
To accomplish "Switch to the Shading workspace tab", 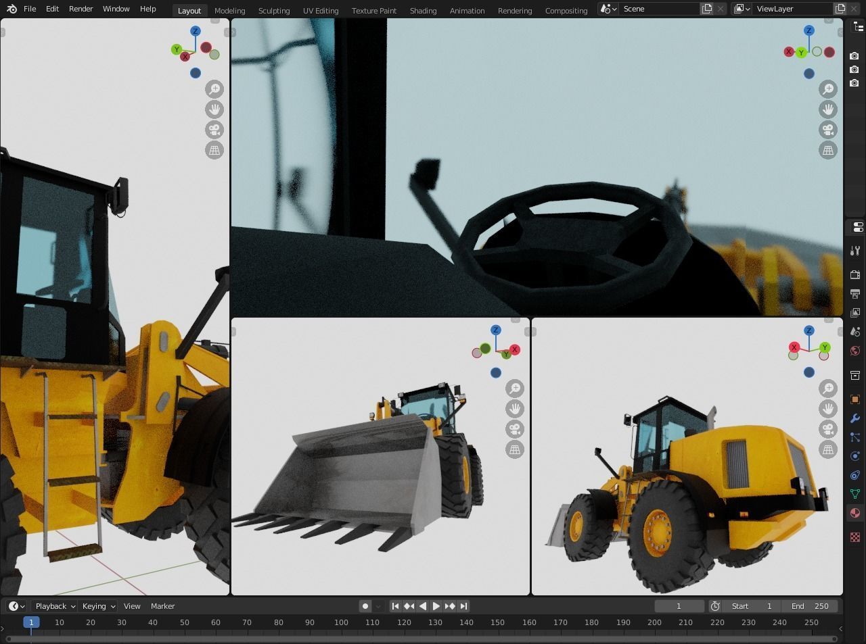I will [423, 11].
